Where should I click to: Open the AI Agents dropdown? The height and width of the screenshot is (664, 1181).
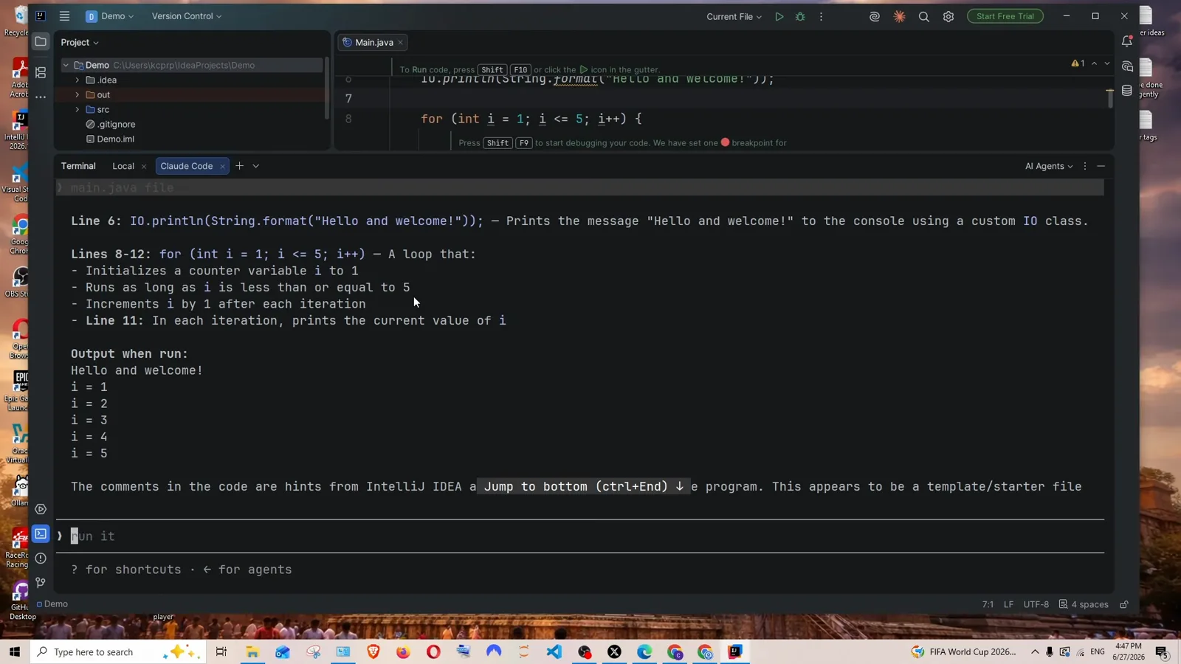pyautogui.click(x=1048, y=166)
